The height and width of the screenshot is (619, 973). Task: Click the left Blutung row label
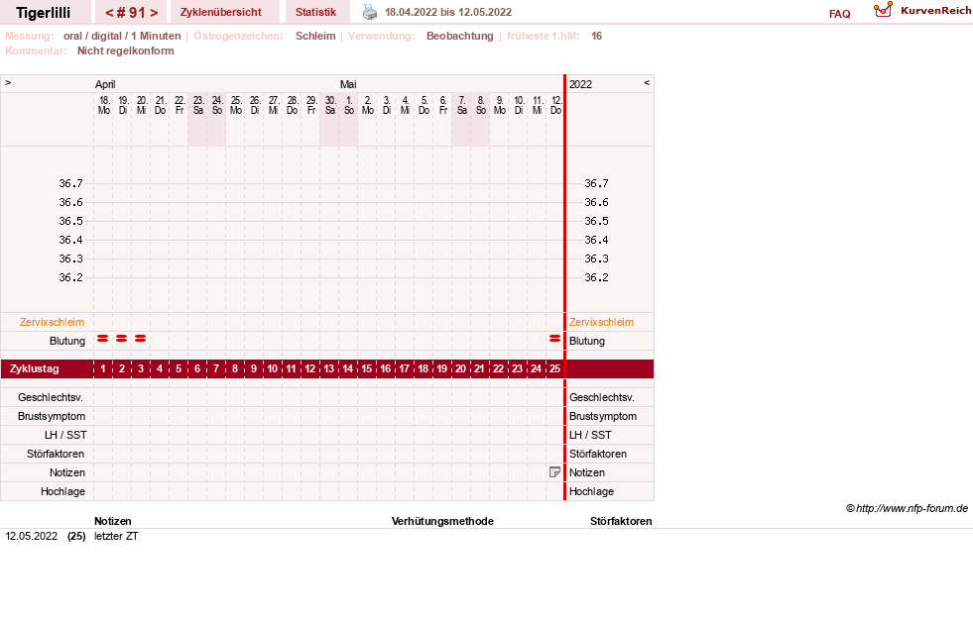67,341
